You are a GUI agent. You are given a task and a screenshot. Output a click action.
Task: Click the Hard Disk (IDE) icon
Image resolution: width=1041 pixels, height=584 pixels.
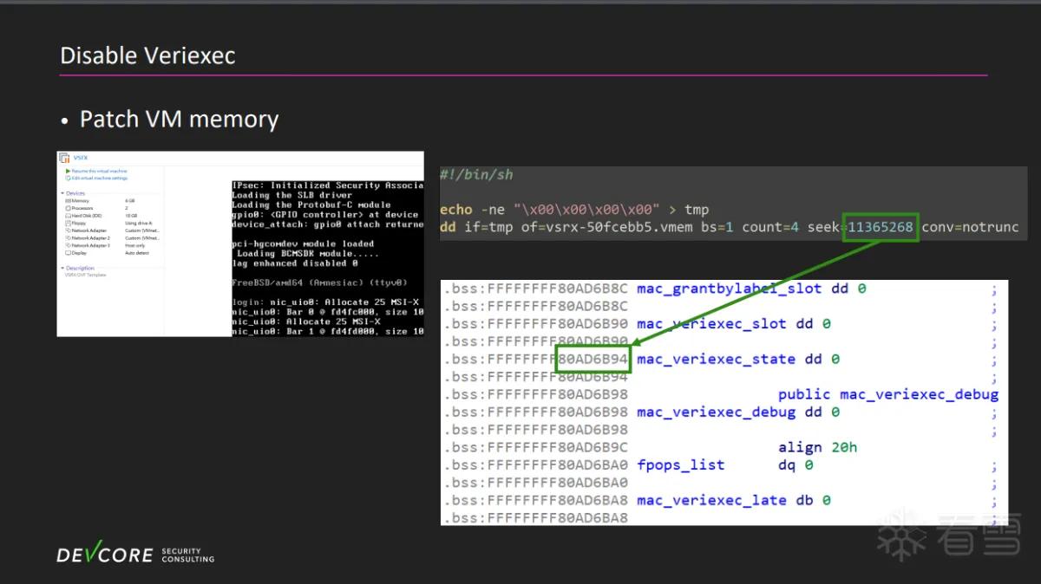68,216
